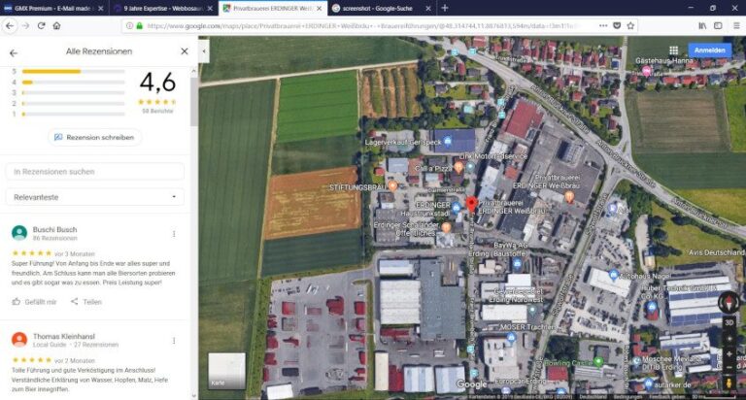The width and height of the screenshot is (746, 400).
Task: Switch to the screenshot Google-Suche tab
Action: (381, 8)
